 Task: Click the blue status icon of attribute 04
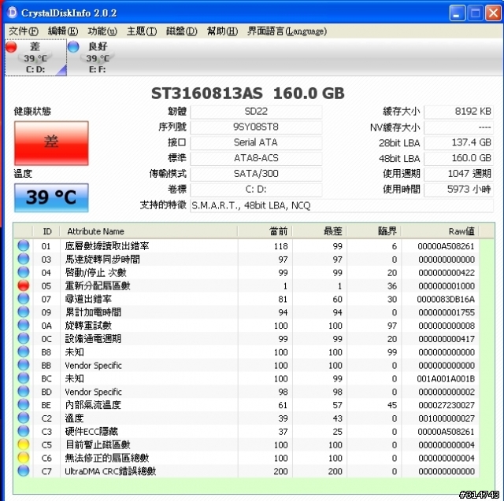pyautogui.click(x=23, y=272)
